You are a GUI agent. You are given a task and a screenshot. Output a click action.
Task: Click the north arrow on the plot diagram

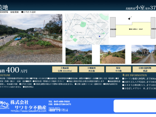point(129,19)
